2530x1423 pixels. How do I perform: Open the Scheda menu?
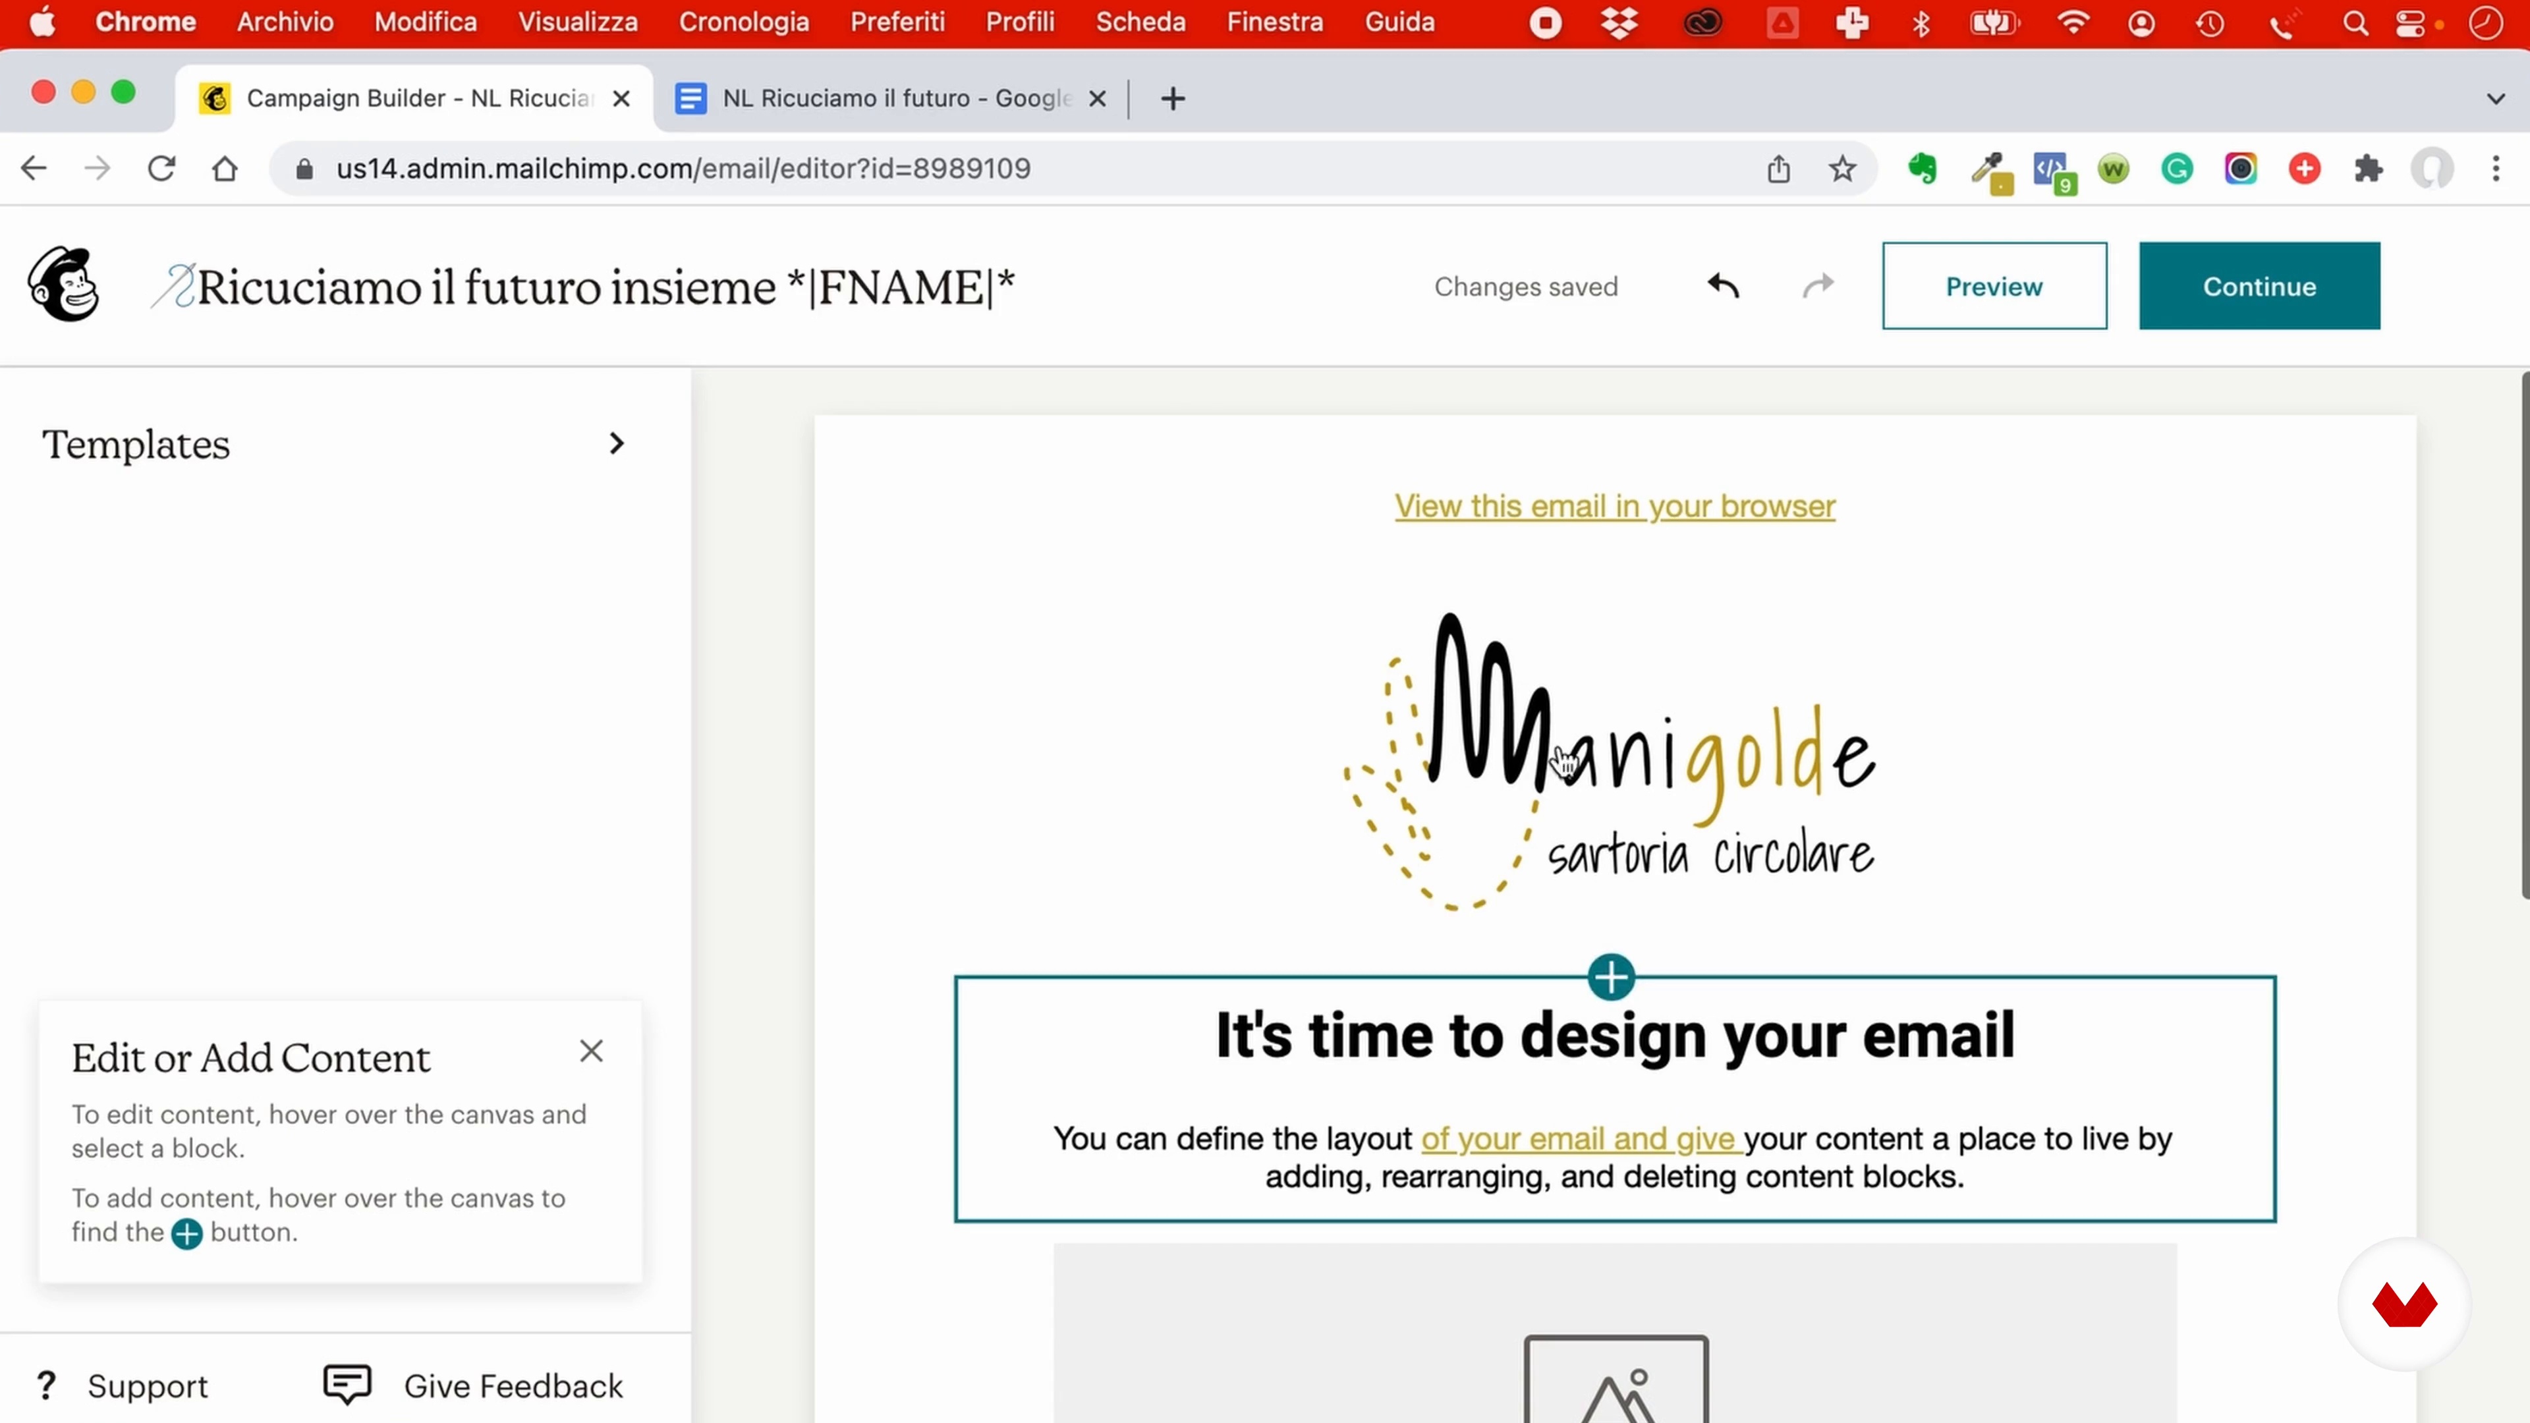point(1140,22)
